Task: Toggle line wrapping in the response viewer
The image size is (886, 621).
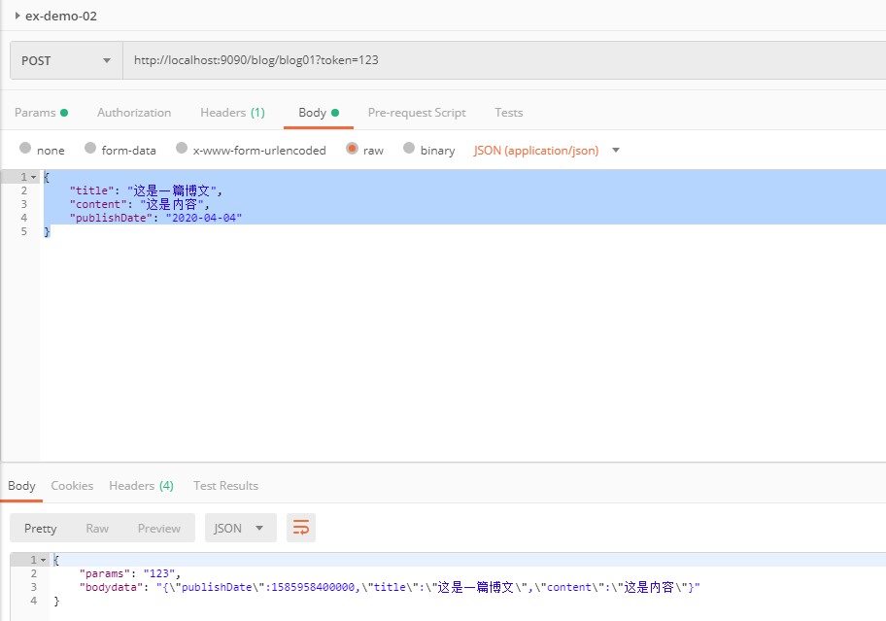Action: (300, 528)
